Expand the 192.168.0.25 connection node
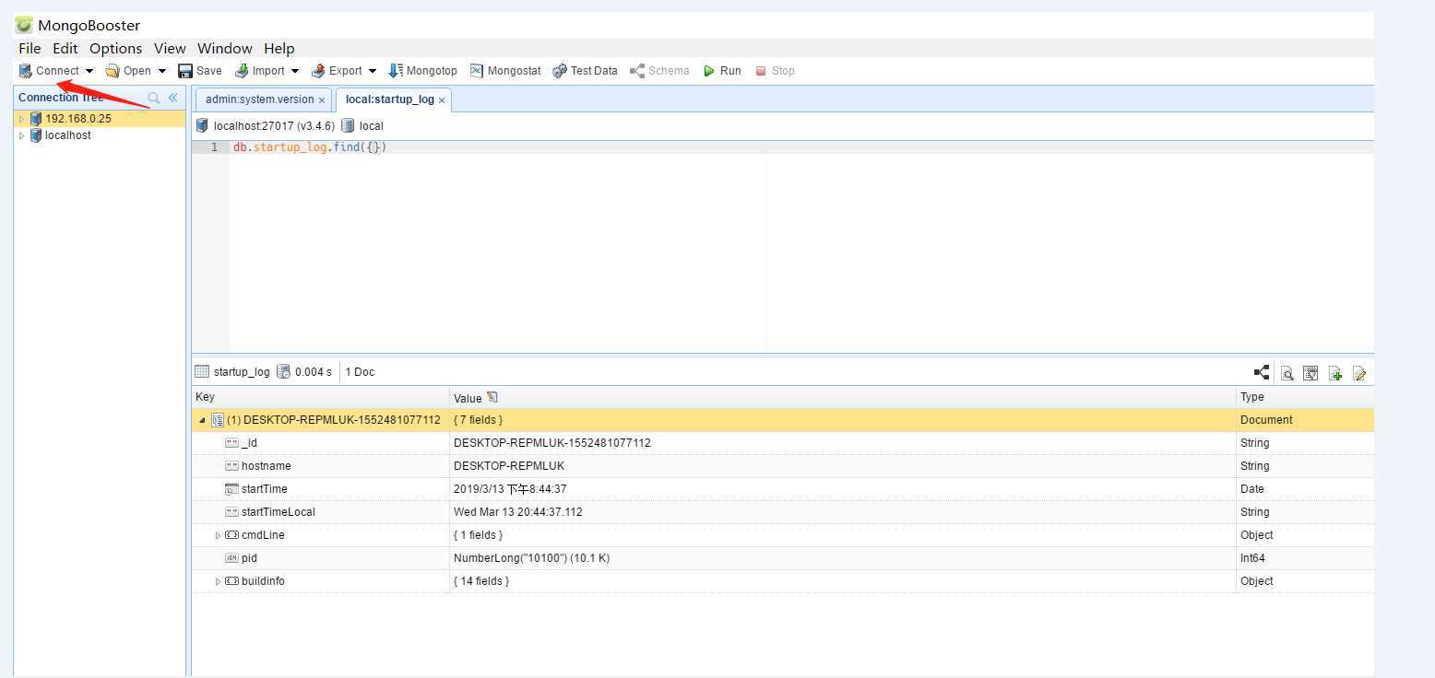The image size is (1435, 678). (22, 119)
